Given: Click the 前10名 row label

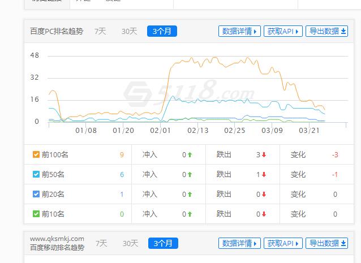Looking at the screenshot, I should click(x=53, y=214).
